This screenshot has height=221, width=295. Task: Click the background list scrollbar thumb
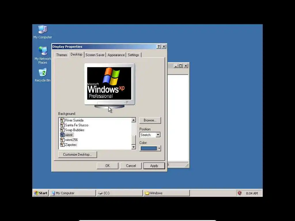(134, 140)
